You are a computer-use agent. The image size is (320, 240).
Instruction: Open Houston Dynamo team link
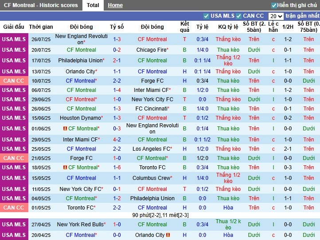(80, 118)
